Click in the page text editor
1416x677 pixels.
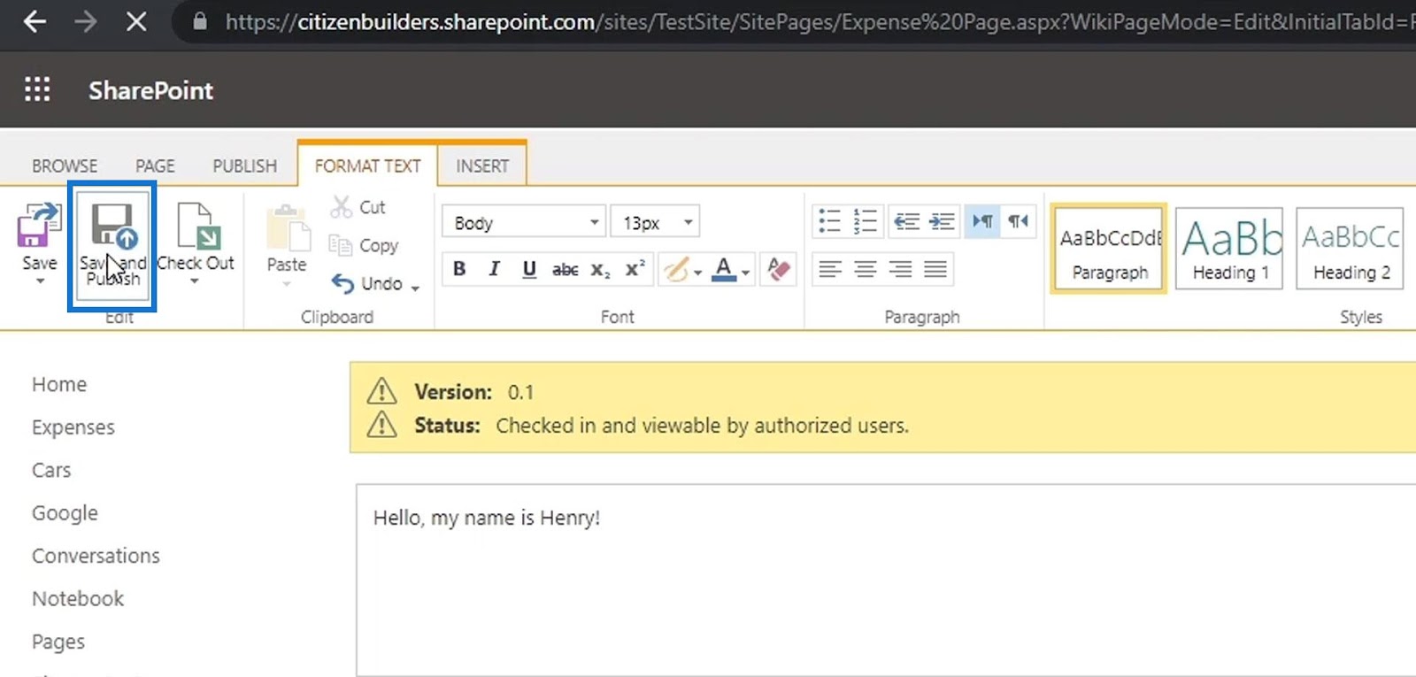point(885,580)
